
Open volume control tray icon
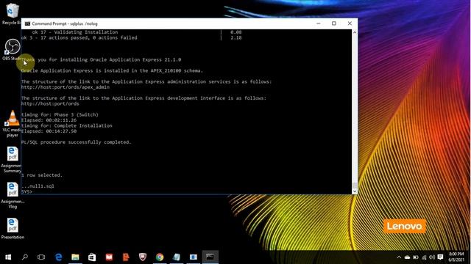[432, 257]
